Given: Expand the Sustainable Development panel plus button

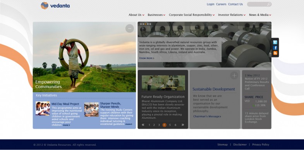Looking at the screenshot, I should point(234,75).
